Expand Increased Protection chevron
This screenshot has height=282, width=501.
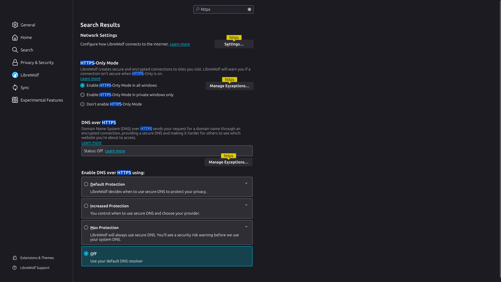[246, 205]
